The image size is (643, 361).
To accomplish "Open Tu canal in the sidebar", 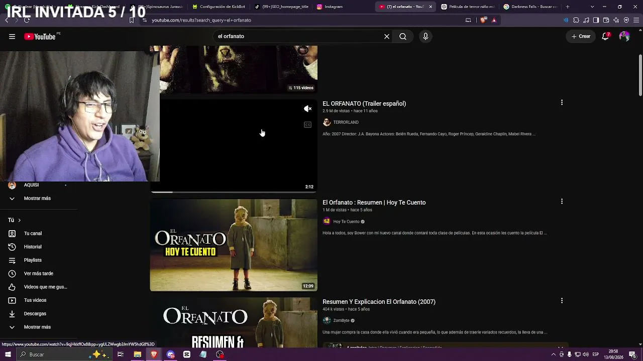I will tap(33, 234).
